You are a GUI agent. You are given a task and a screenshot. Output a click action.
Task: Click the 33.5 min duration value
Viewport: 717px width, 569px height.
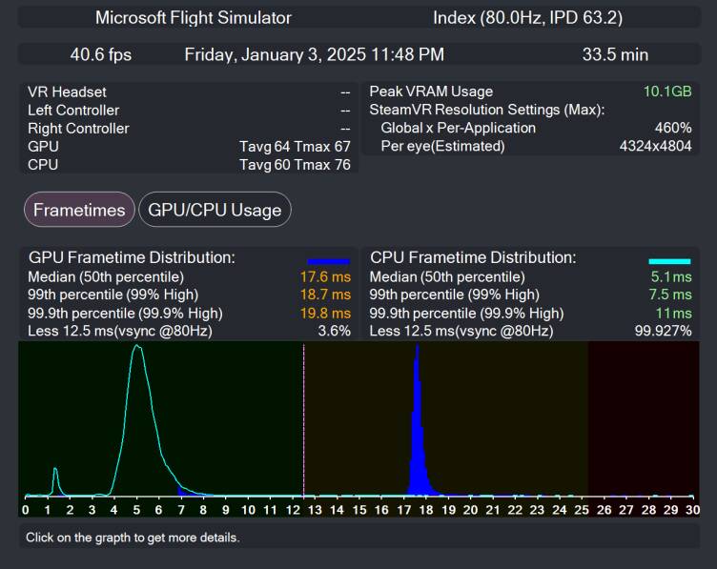[x=615, y=55]
